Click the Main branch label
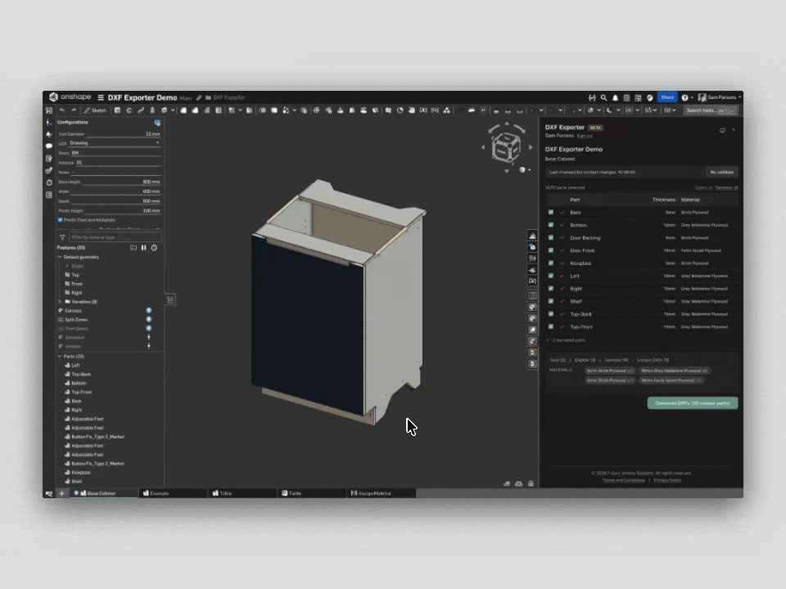 186,98
